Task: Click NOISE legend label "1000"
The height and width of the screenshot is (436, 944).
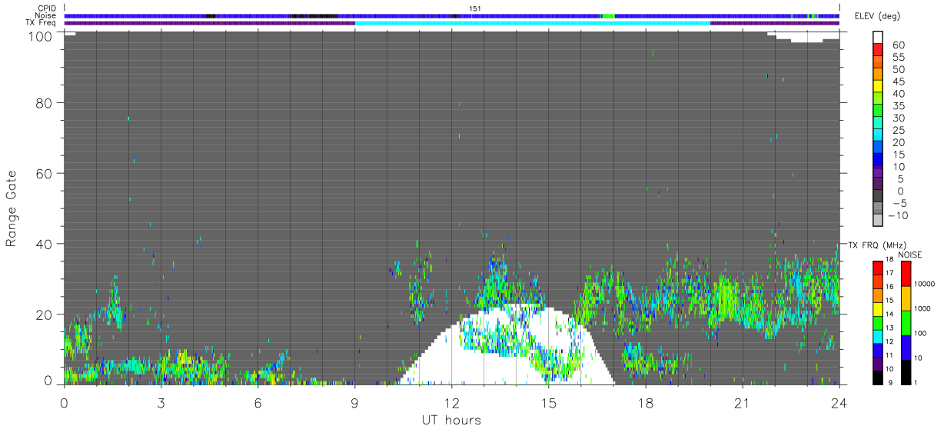Action: click(922, 308)
